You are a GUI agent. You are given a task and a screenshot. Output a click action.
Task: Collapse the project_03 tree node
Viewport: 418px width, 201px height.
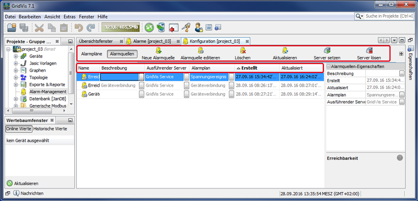(9, 49)
